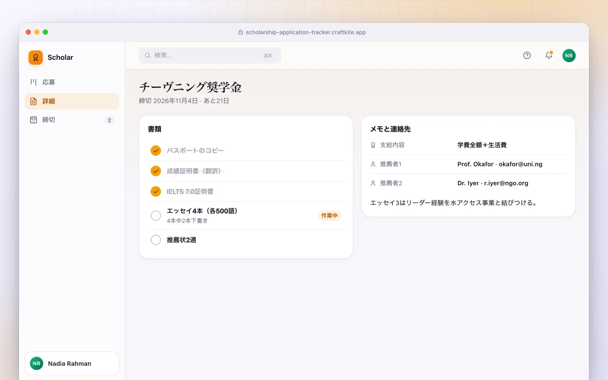Go to 応募 in the sidebar

point(72,82)
